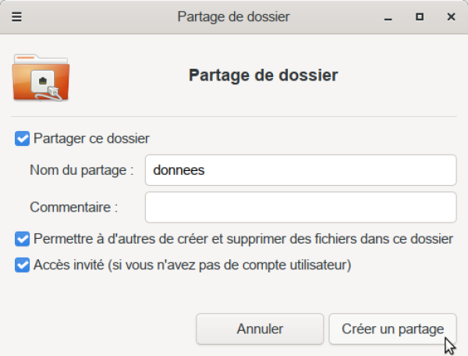This screenshot has height=356, width=468.
Task: Click the 'Créer un partage' button
Action: [392, 329]
